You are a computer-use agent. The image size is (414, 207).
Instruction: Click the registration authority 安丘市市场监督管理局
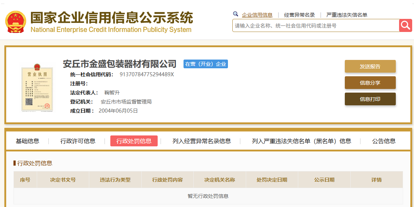126,102
